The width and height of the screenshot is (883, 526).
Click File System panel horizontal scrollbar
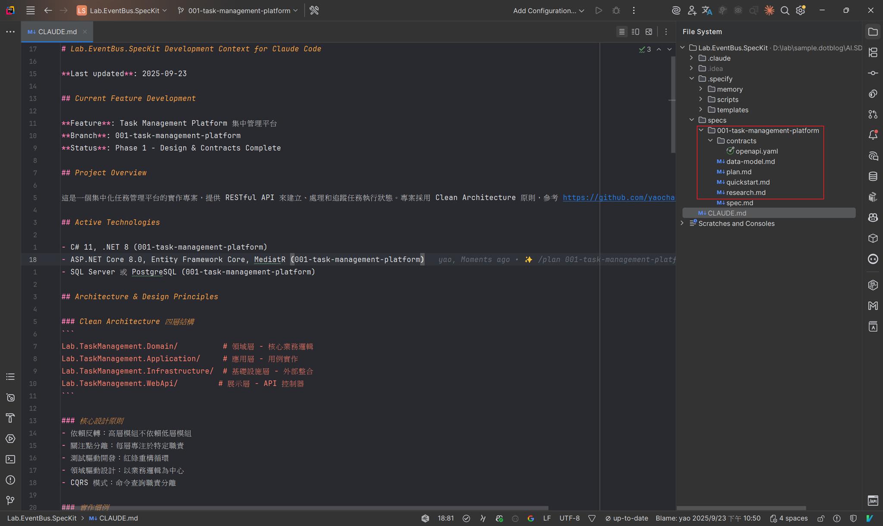point(742,508)
